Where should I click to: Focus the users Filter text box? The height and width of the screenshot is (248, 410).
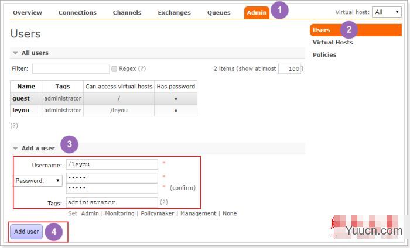71,68
